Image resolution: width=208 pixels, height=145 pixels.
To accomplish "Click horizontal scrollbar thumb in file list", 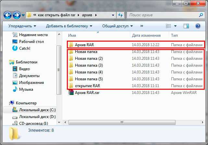I will click(122, 122).
